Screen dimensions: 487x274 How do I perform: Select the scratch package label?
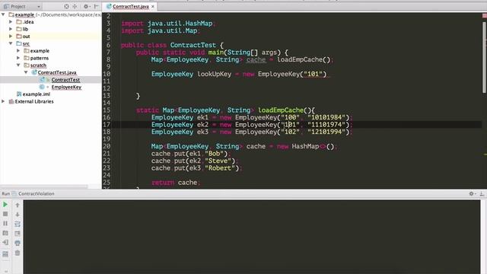tap(38, 65)
